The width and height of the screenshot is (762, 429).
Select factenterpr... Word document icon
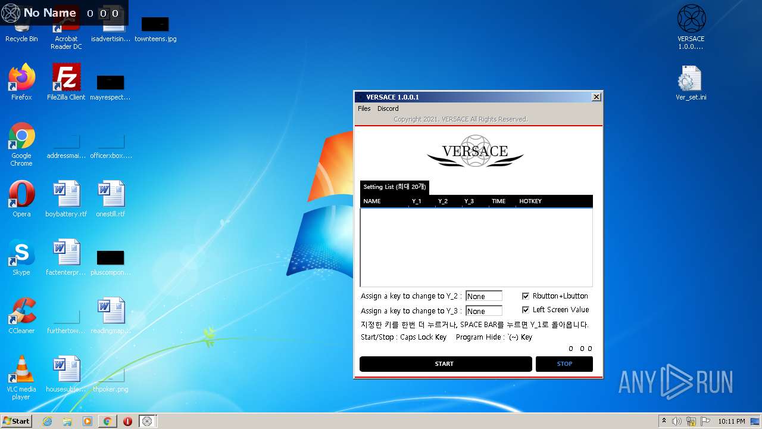[66, 257]
